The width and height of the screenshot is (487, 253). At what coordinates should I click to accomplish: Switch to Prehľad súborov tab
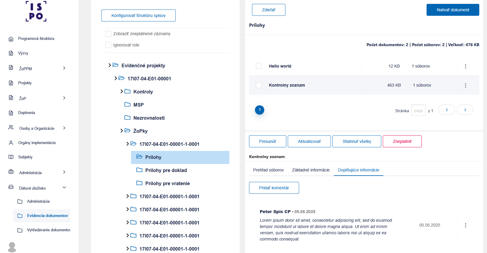click(268, 170)
